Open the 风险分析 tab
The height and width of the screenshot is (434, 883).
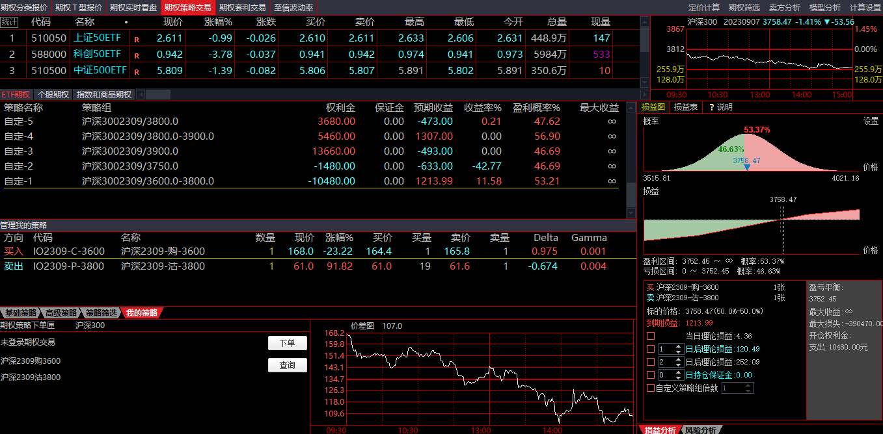coord(700,430)
